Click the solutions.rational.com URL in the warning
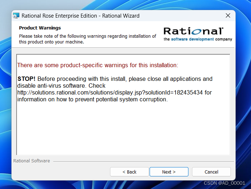251x189 pixels. 110,93
